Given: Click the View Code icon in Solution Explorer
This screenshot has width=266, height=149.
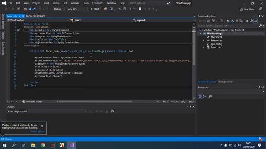Looking at the screenshot, I should 247,21.
